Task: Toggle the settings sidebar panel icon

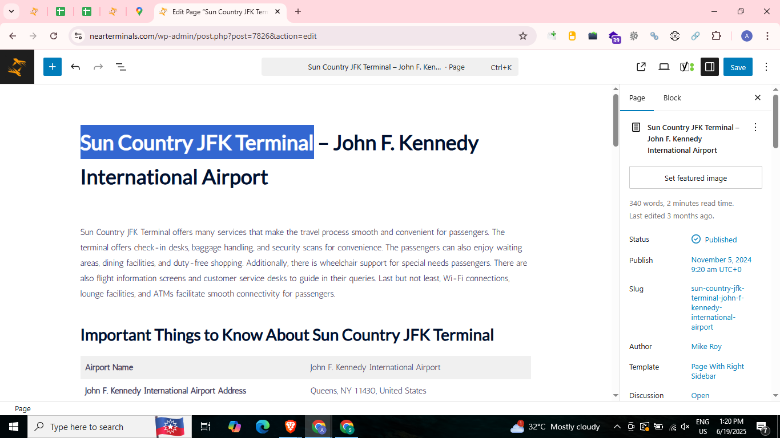Action: click(709, 67)
